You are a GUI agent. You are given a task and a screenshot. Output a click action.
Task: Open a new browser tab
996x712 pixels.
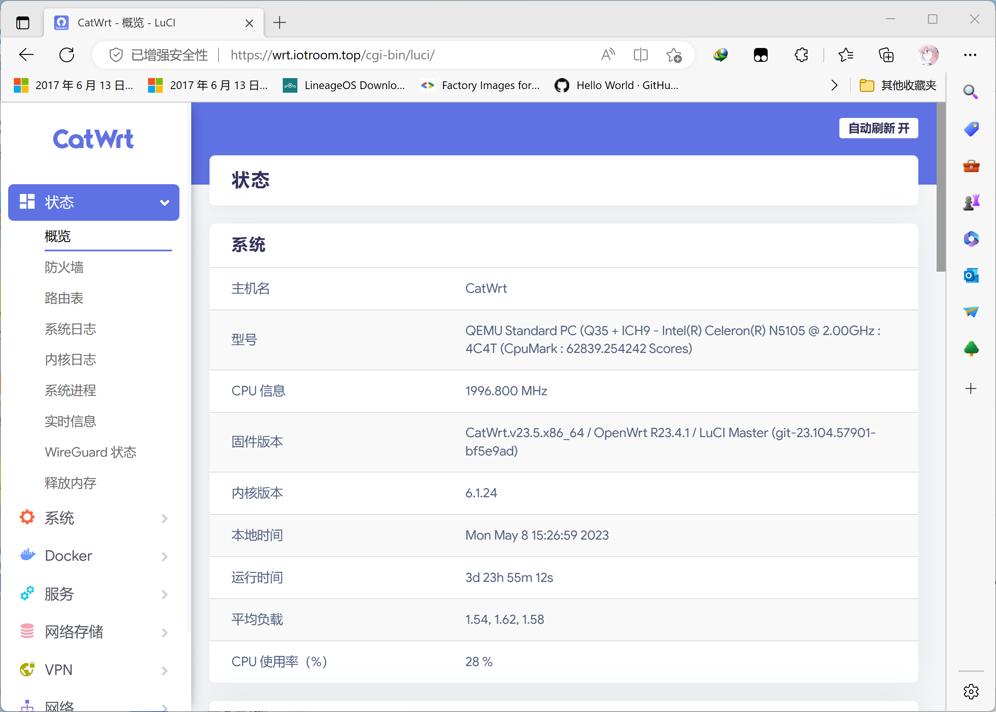(280, 22)
